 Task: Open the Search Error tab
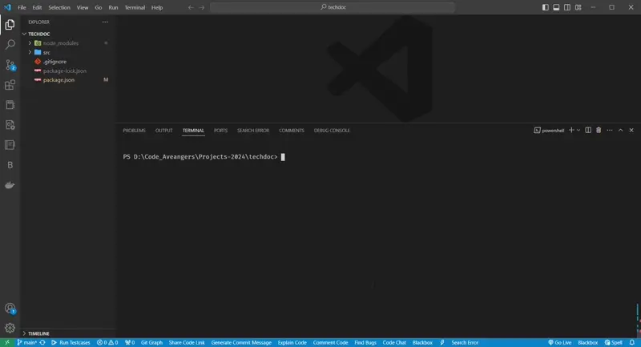point(253,131)
